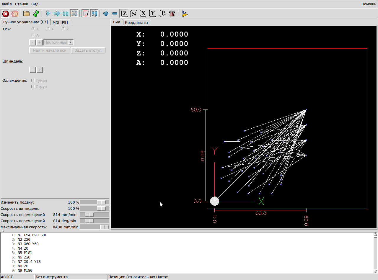This screenshot has height=280, width=378.
Task: Switch to the MDI [F5] tab
Action: pyautogui.click(x=60, y=22)
